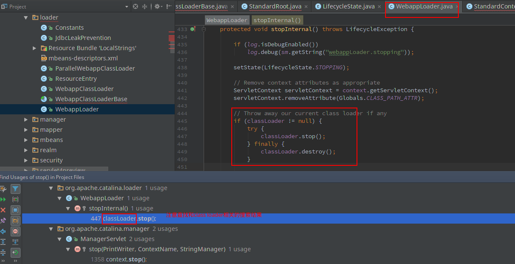Screen dimensions: 515x264
Task: Select the context.stop() usage at line 1358
Action: 126,259
